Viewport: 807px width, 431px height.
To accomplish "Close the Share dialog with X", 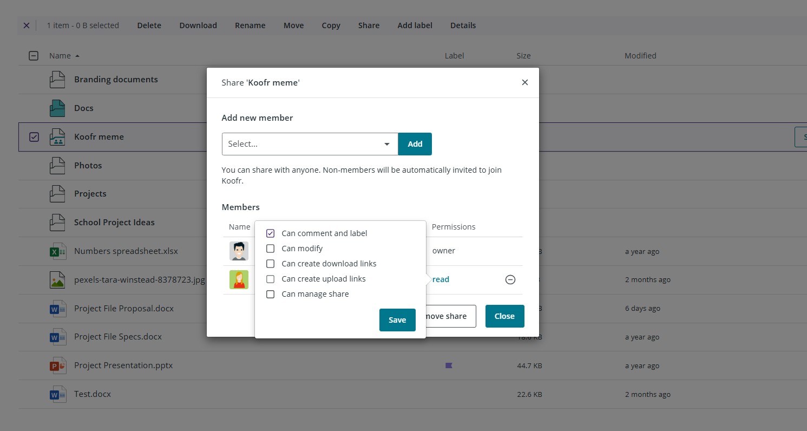I will [524, 82].
